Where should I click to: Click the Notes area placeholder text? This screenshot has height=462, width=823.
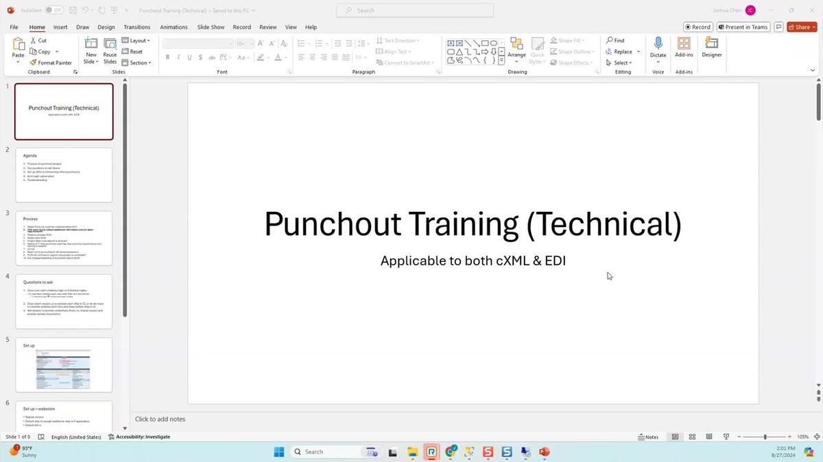[x=160, y=419]
